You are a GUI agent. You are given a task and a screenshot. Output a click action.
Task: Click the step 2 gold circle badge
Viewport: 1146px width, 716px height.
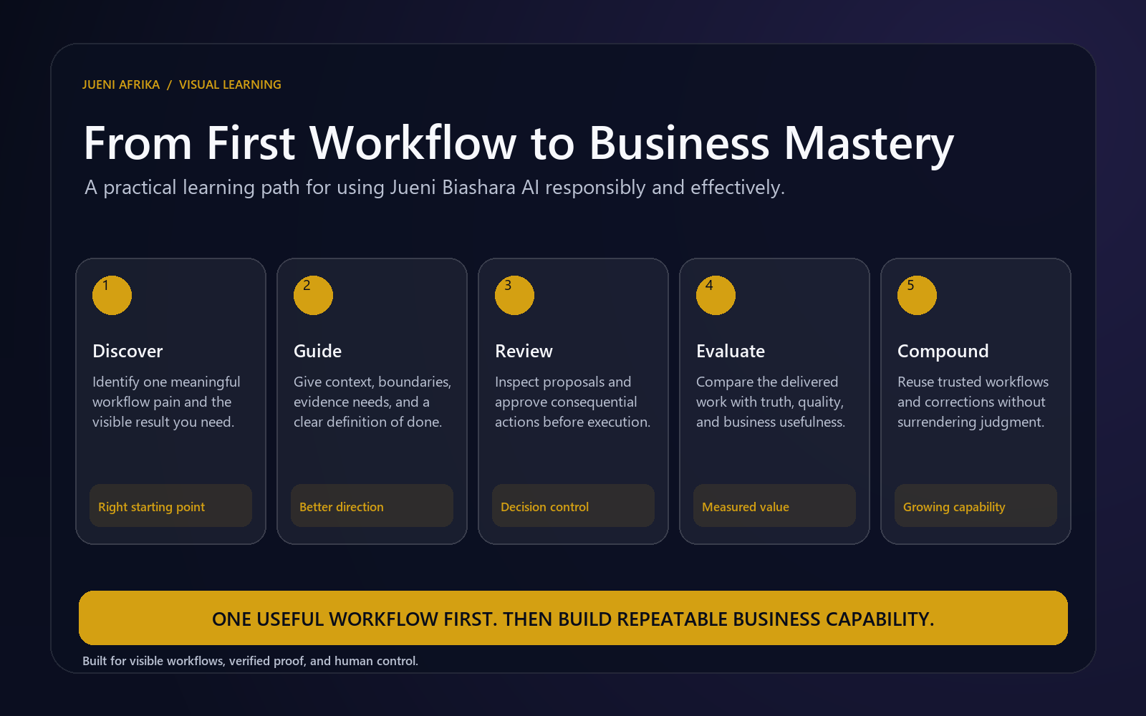[313, 295]
